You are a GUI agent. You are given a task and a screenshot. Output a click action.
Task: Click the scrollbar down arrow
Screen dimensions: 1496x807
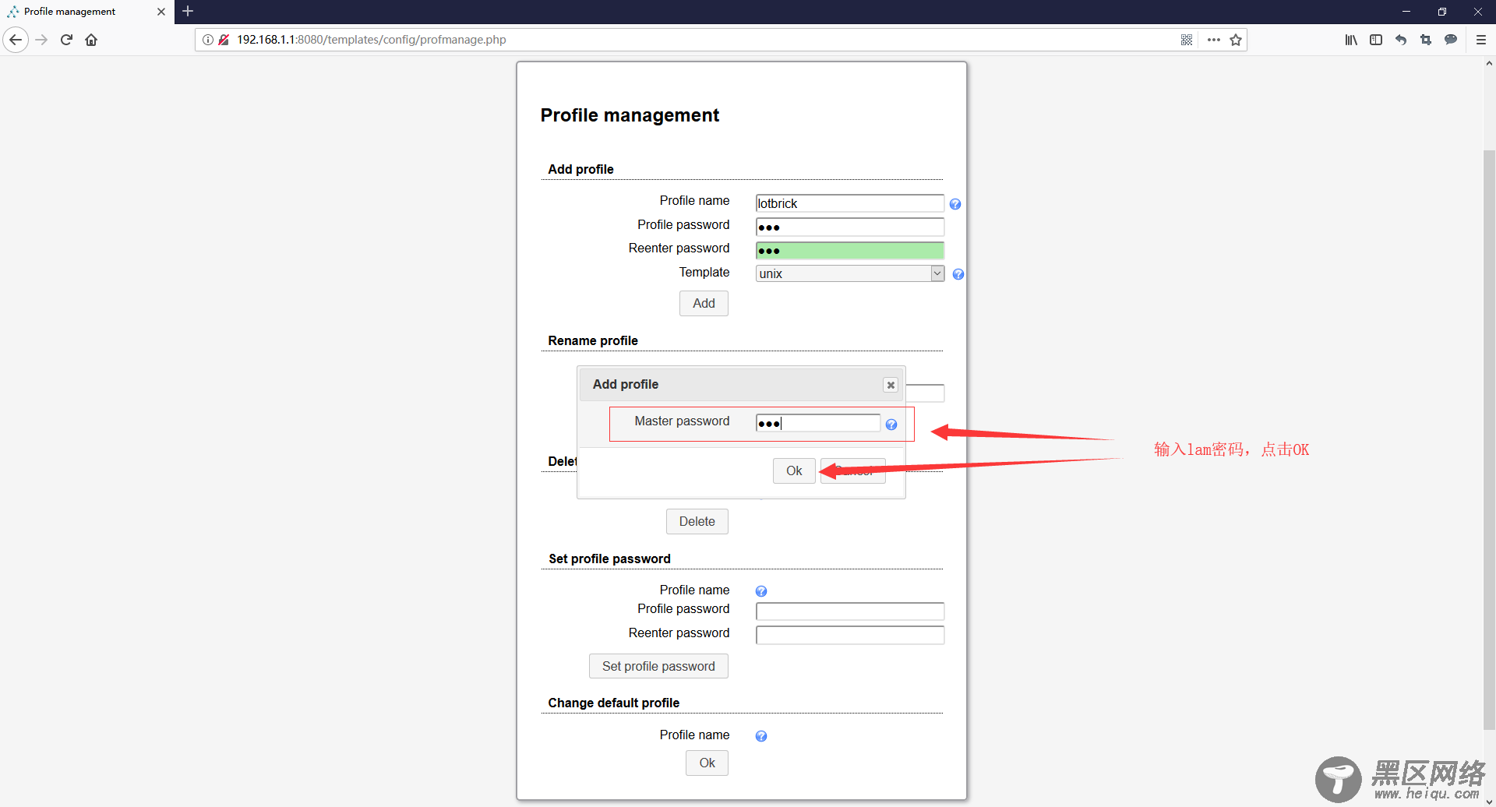coord(1489,801)
